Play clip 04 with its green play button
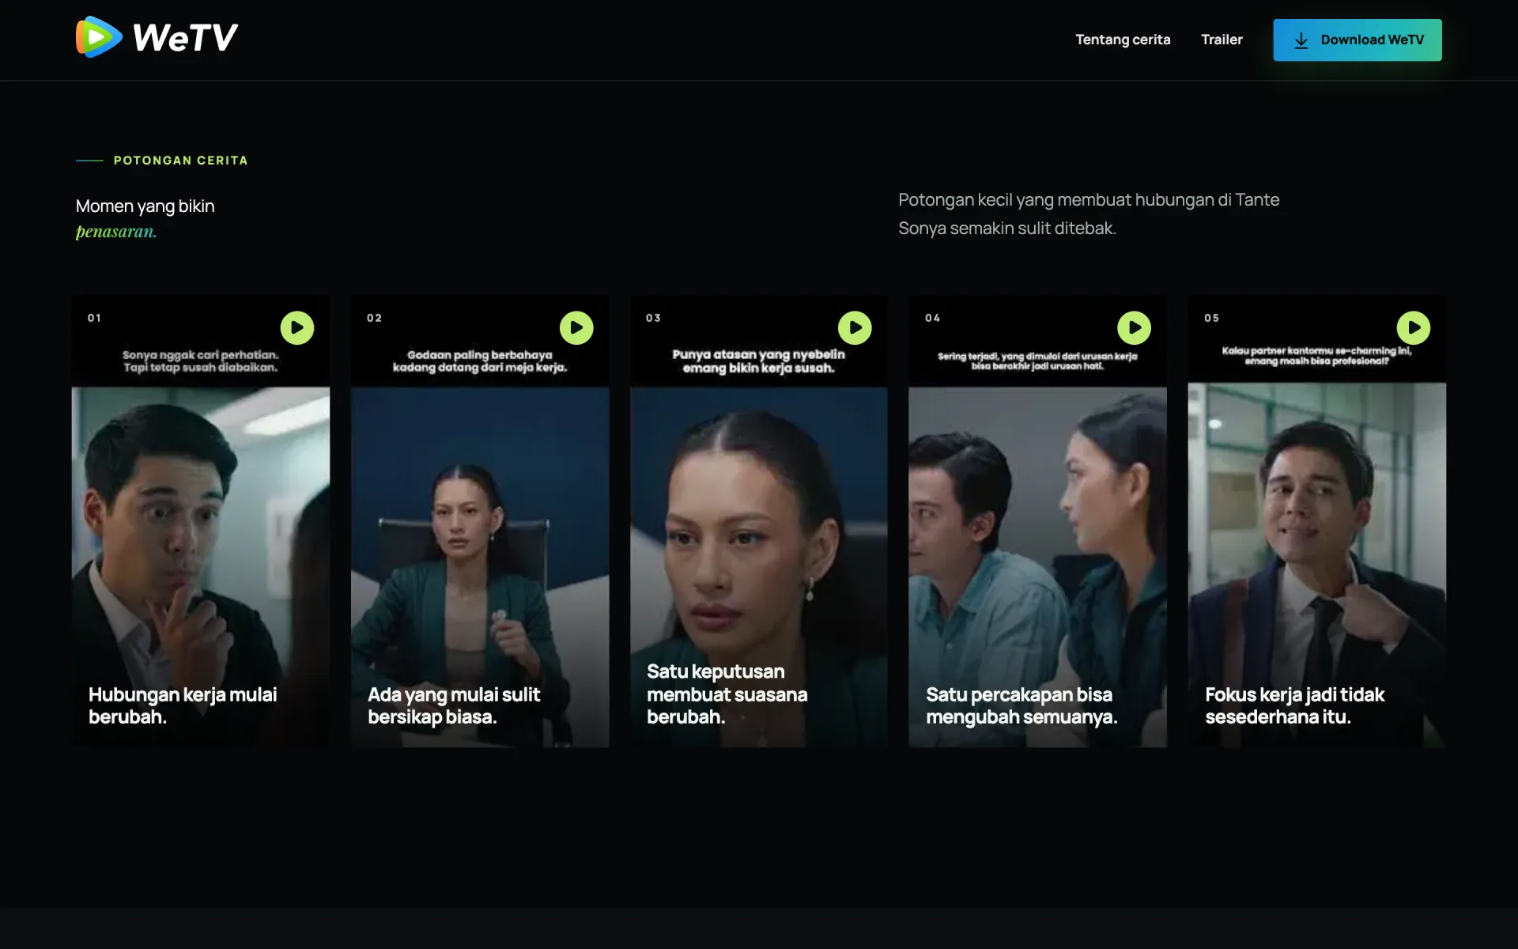This screenshot has width=1518, height=949. (x=1135, y=327)
